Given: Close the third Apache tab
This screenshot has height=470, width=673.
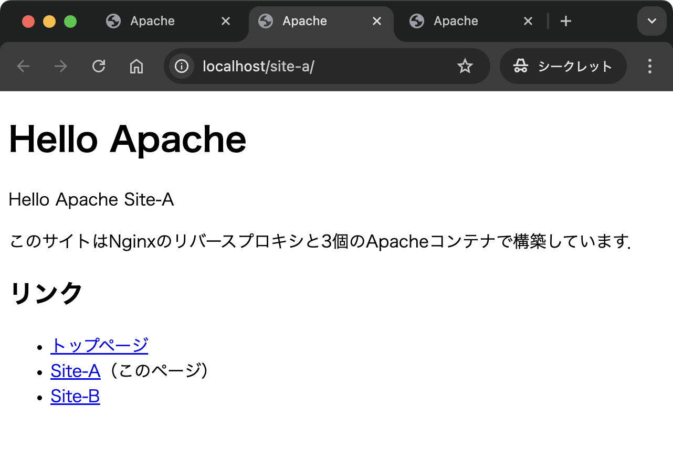Looking at the screenshot, I should tap(528, 22).
